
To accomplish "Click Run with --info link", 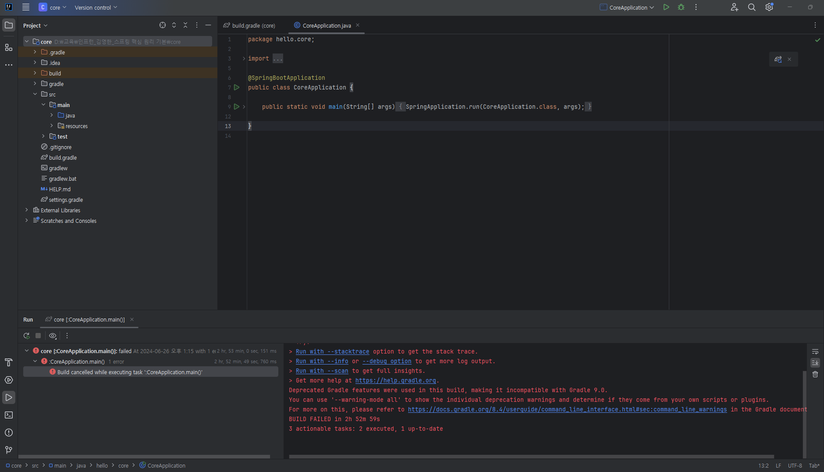I will [x=322, y=361].
